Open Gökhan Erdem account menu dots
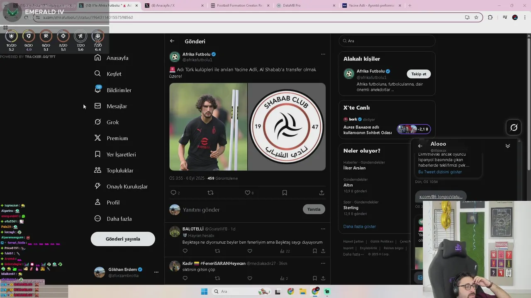Viewport: 531px width, 298px height. pyautogui.click(x=156, y=272)
